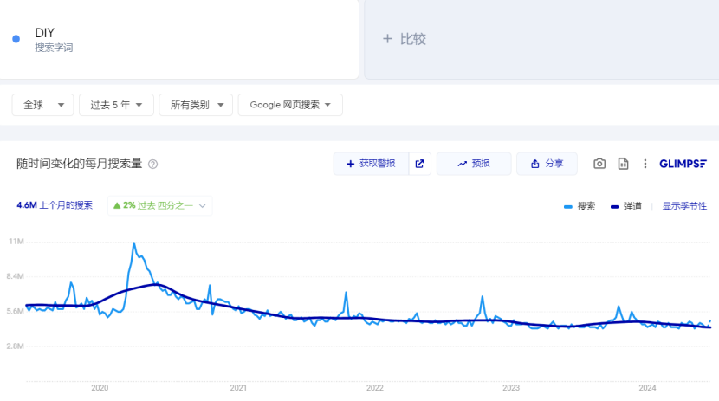Viewport: 719px width, 401px height.
Task: Toggle the 弹道 trajectory series in legend
Action: [x=626, y=206]
